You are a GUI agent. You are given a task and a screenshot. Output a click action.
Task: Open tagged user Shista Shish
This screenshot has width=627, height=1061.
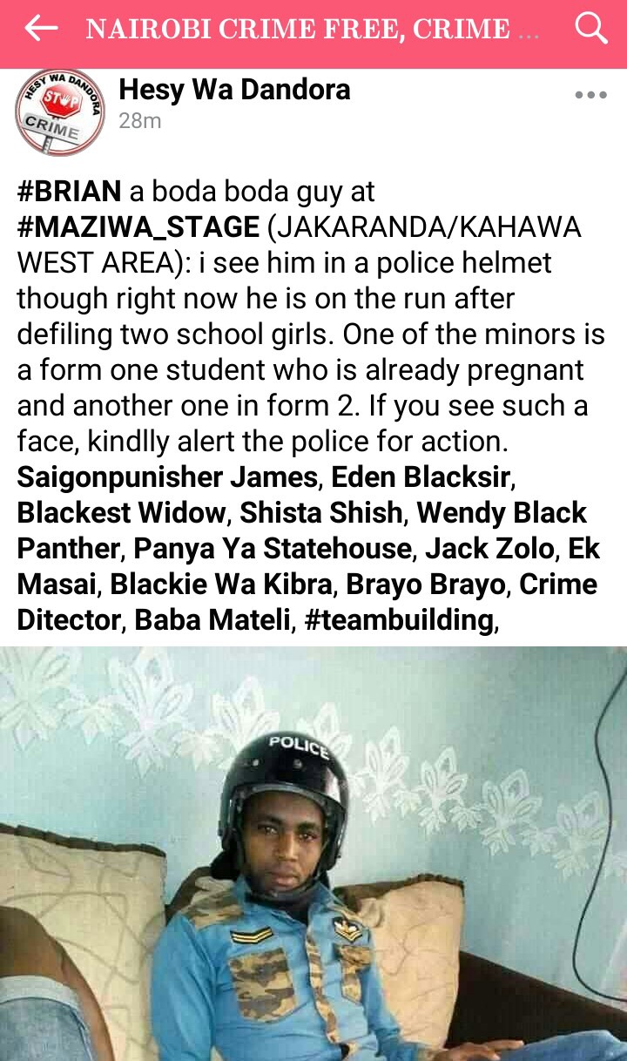click(321, 513)
